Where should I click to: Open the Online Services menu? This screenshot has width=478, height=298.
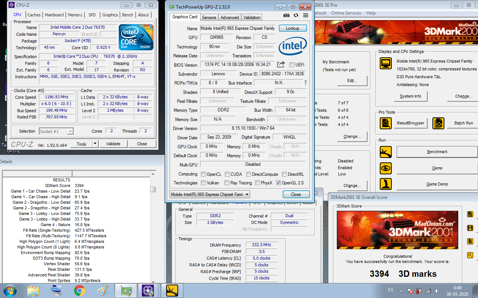tap(346, 13)
